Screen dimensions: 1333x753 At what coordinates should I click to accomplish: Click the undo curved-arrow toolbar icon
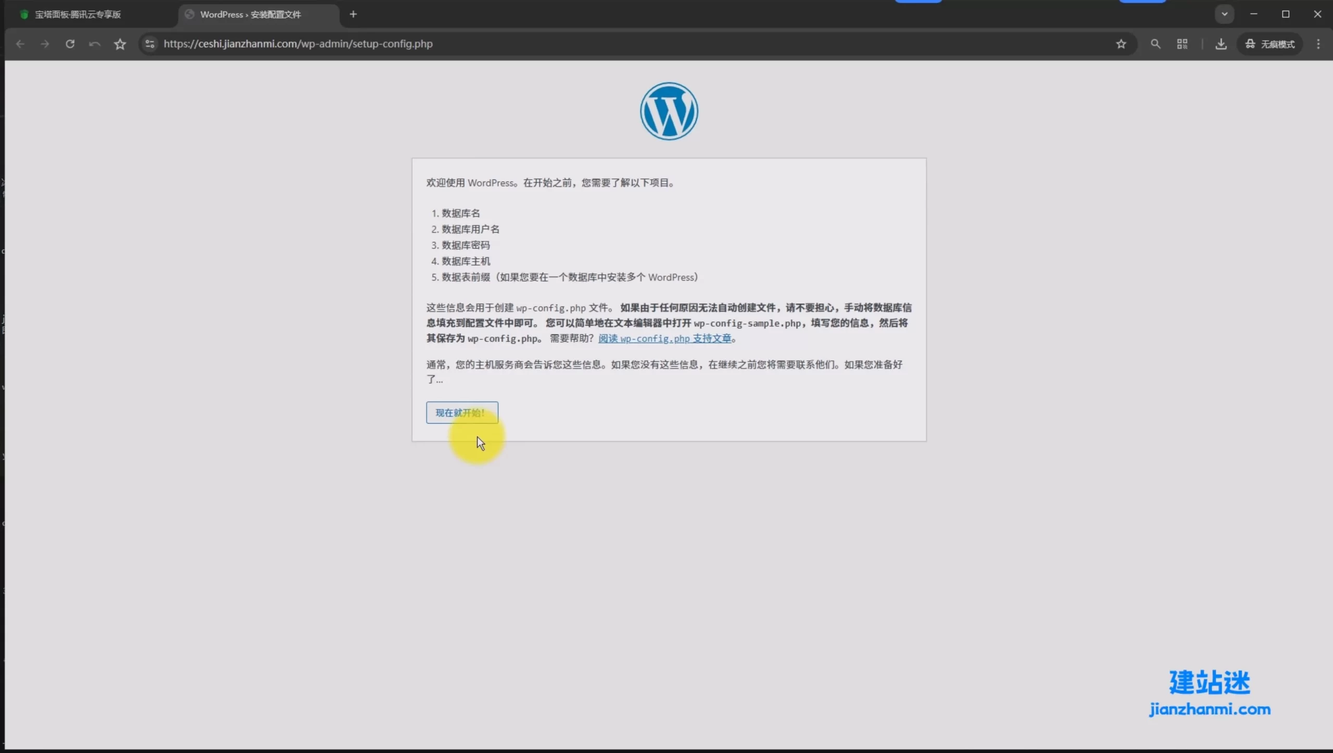click(94, 44)
